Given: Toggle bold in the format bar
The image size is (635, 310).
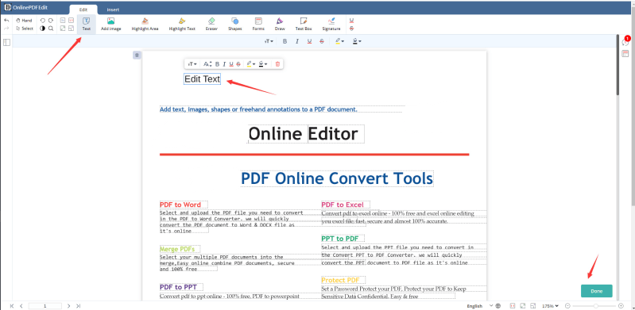Looking at the screenshot, I should coord(285,41).
